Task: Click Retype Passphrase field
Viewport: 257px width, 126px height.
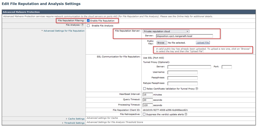Action: tap(182, 83)
